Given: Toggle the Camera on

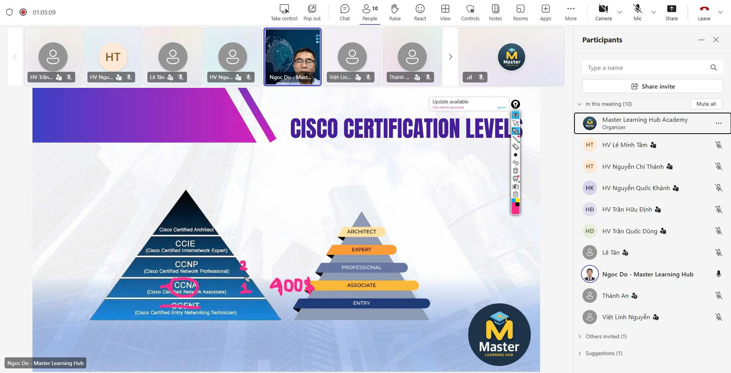Looking at the screenshot, I should (603, 12).
